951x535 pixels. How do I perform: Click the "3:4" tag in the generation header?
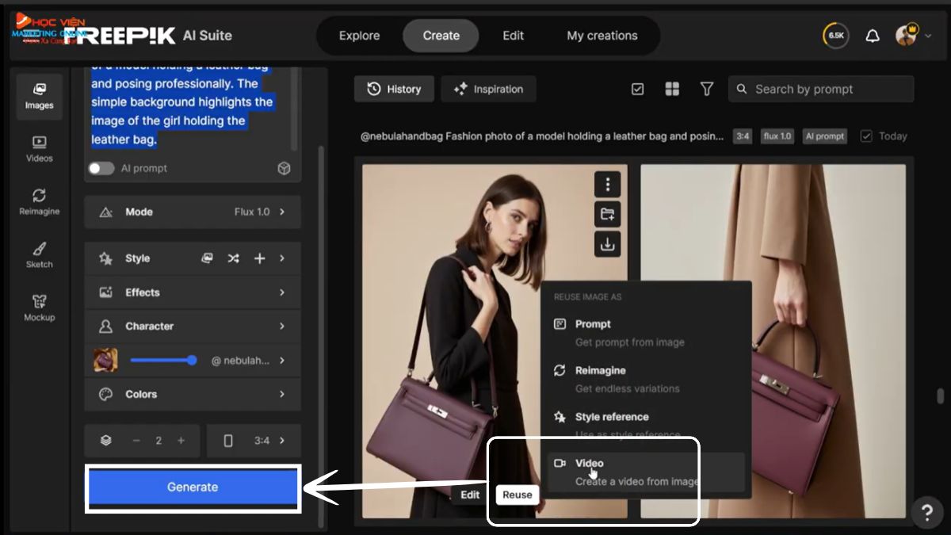743,136
